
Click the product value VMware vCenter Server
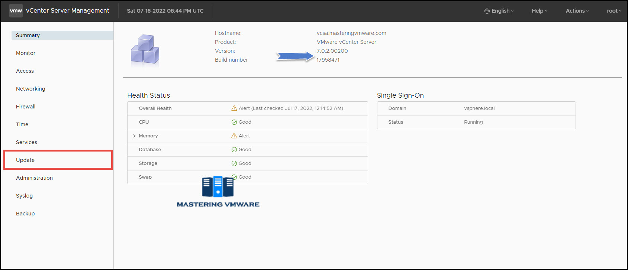point(347,42)
